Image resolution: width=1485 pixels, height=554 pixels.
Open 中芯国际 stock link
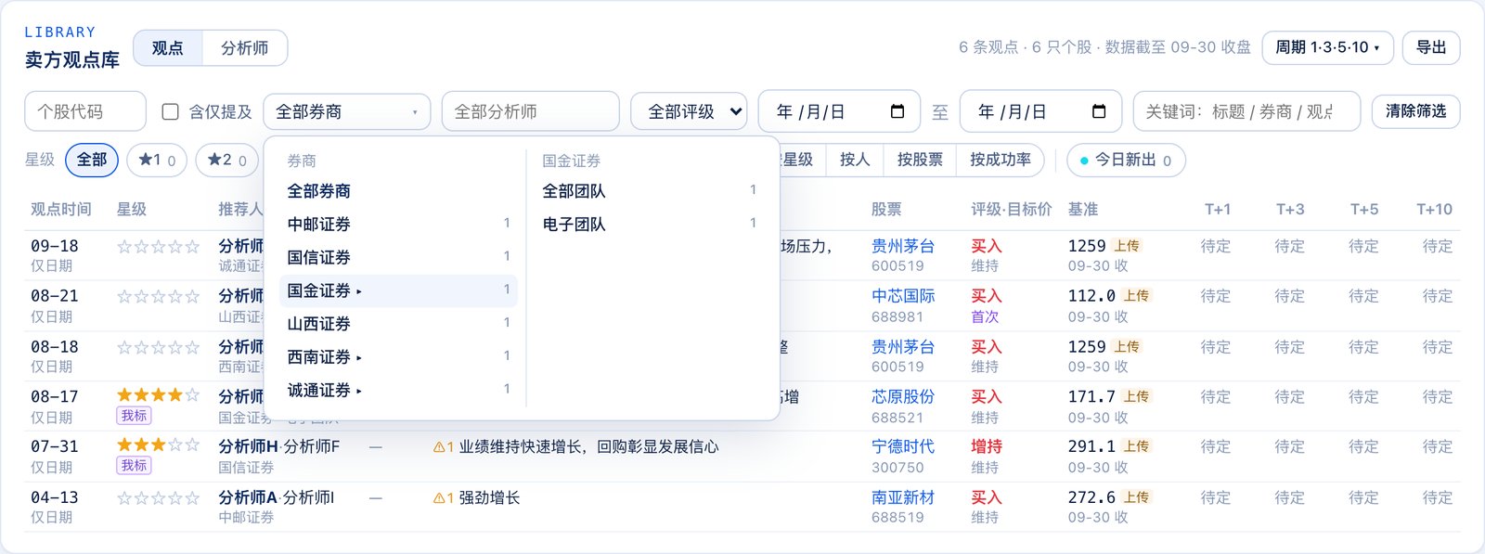click(903, 296)
